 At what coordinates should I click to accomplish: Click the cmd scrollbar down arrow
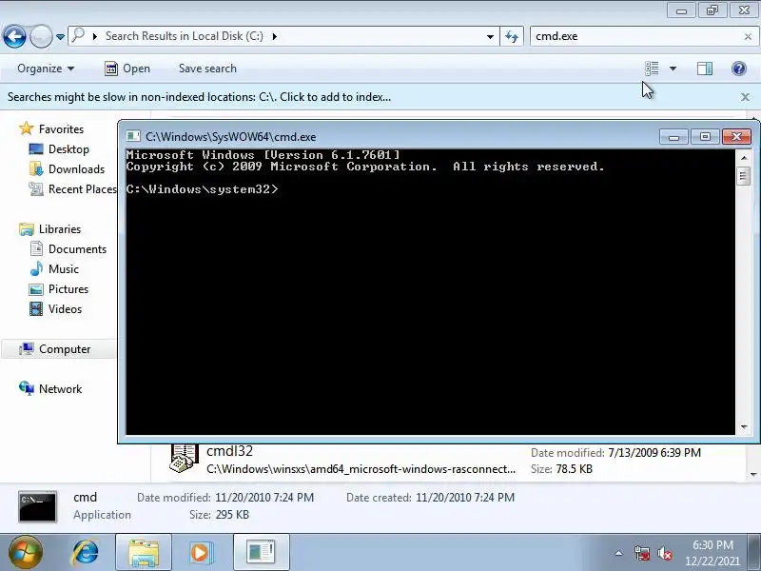(x=744, y=427)
